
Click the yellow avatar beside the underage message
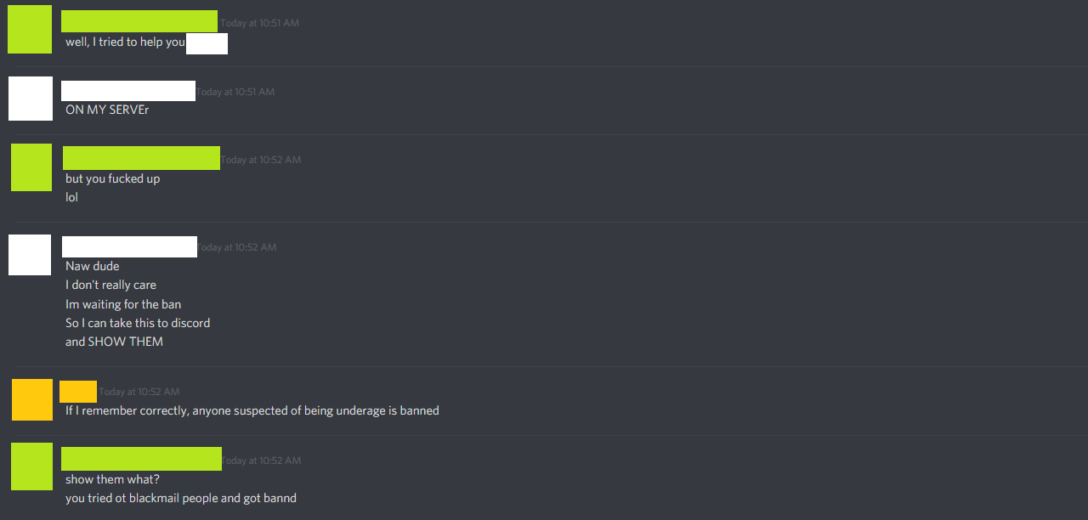[x=32, y=400]
